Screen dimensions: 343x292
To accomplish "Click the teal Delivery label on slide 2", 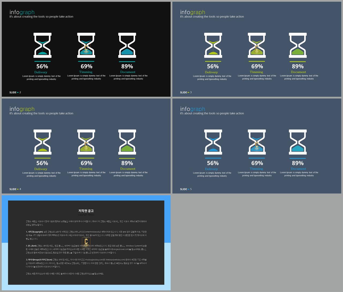I will pyautogui.click(x=41, y=72).
